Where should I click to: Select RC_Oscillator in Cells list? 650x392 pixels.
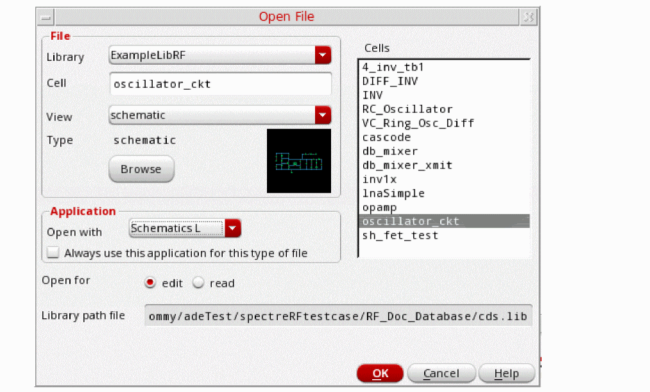407,109
